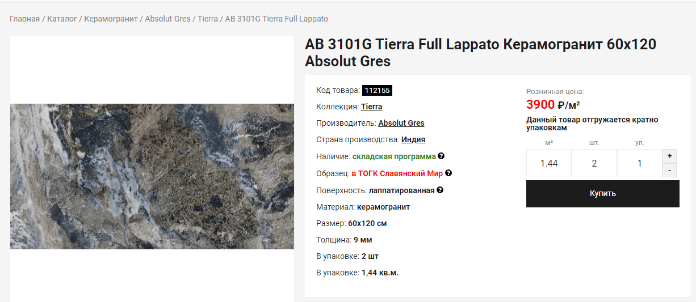Open help icon next to складская программа
This screenshot has width=696, height=302.
[441, 156]
